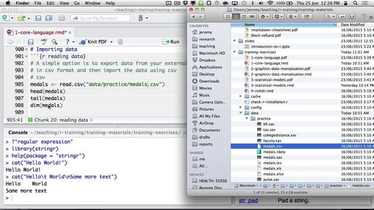Save document with editor toolbar save icon
The height and width of the screenshot is (210, 374).
pos(30,42)
